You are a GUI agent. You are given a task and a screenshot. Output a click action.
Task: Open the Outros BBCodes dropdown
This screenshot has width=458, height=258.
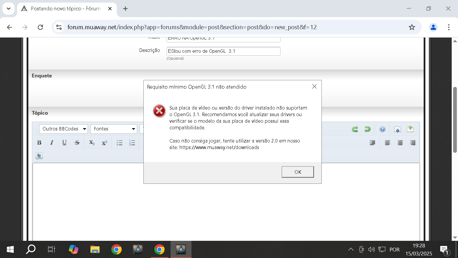coord(64,129)
